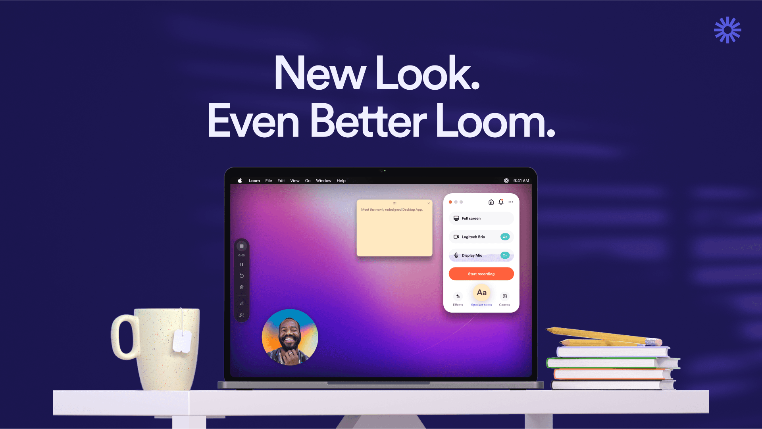
Task: Click the Start recording button
Action: (481, 273)
